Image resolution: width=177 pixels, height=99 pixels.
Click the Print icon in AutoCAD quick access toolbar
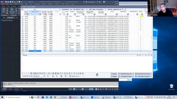coord(19,2)
